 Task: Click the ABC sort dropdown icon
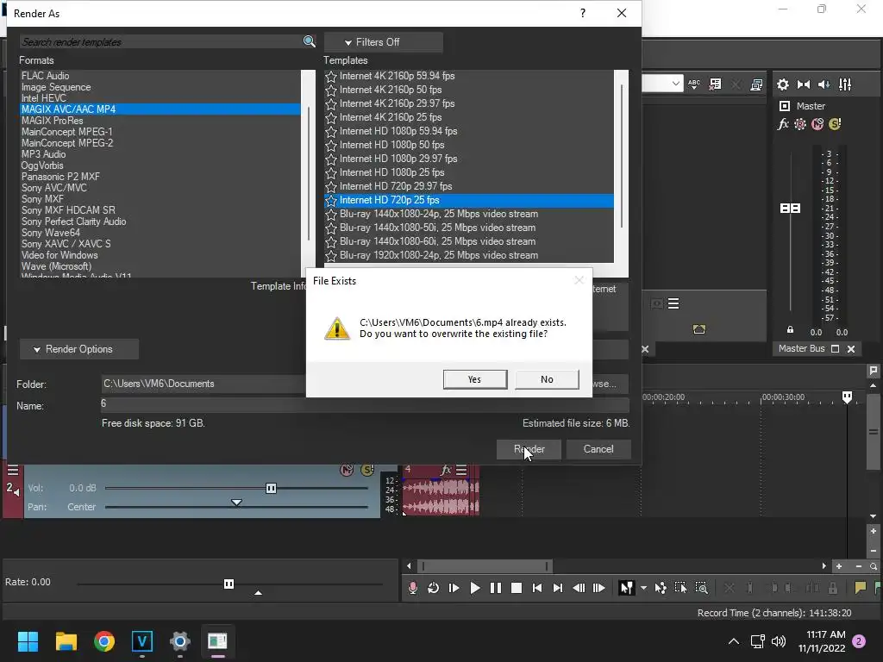click(x=694, y=84)
